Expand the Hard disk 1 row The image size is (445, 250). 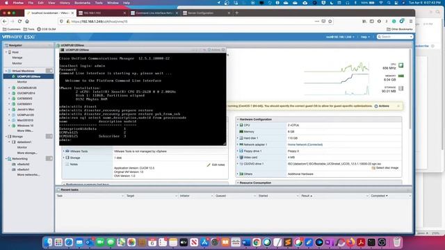(238, 138)
